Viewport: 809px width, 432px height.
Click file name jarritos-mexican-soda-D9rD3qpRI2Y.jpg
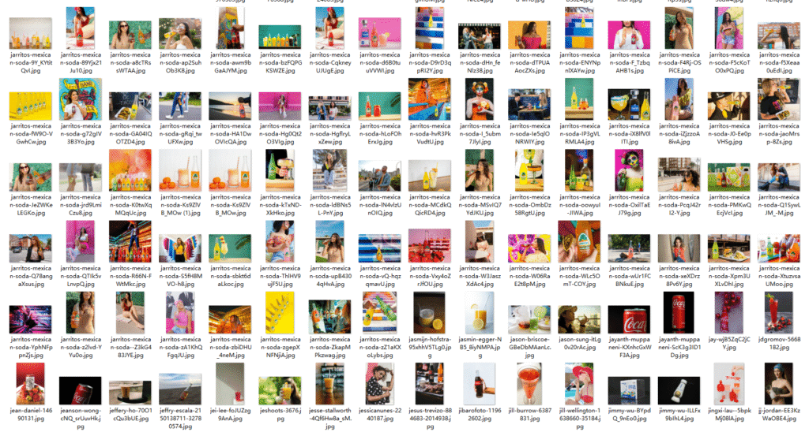tap(430, 63)
